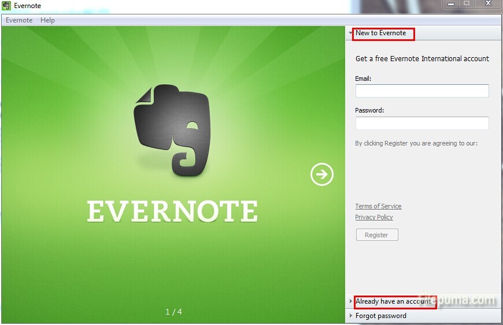Advance to next slide with circled arrow

point(322,174)
